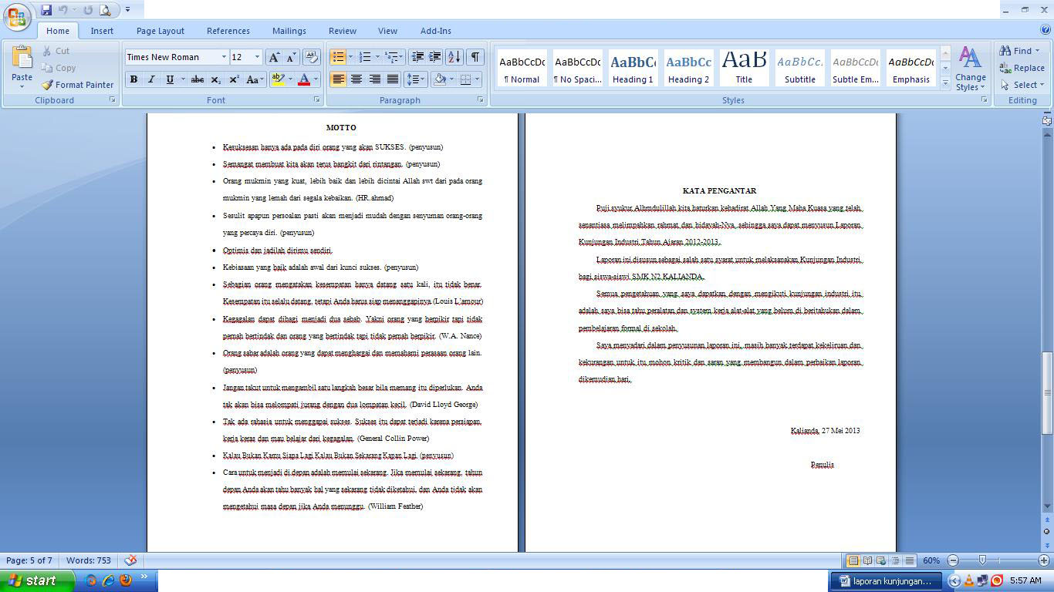Open the Mailings tab
The image size is (1054, 592).
(x=289, y=31)
